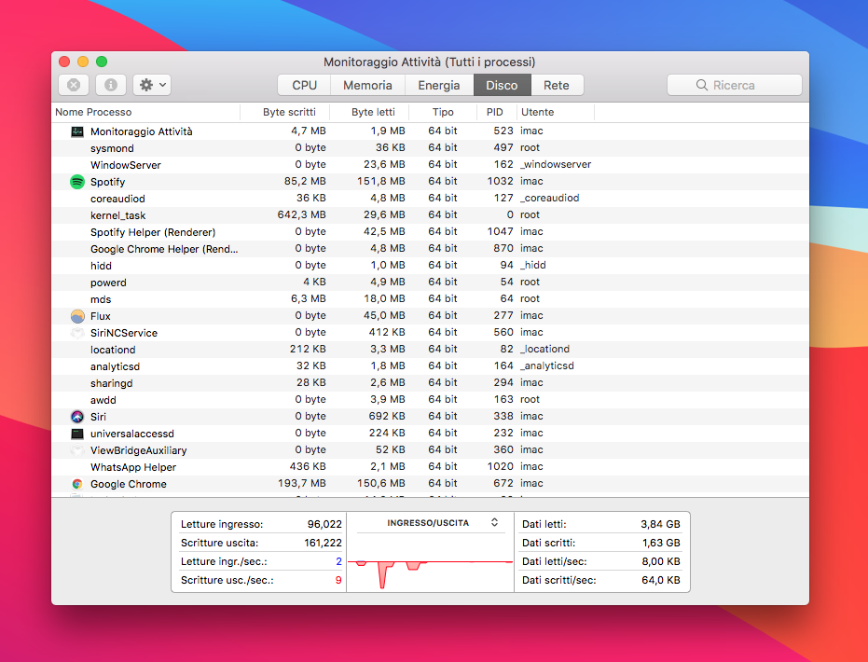Switch to the Energia tab
Screen dimensions: 868x662
pyautogui.click(x=439, y=85)
